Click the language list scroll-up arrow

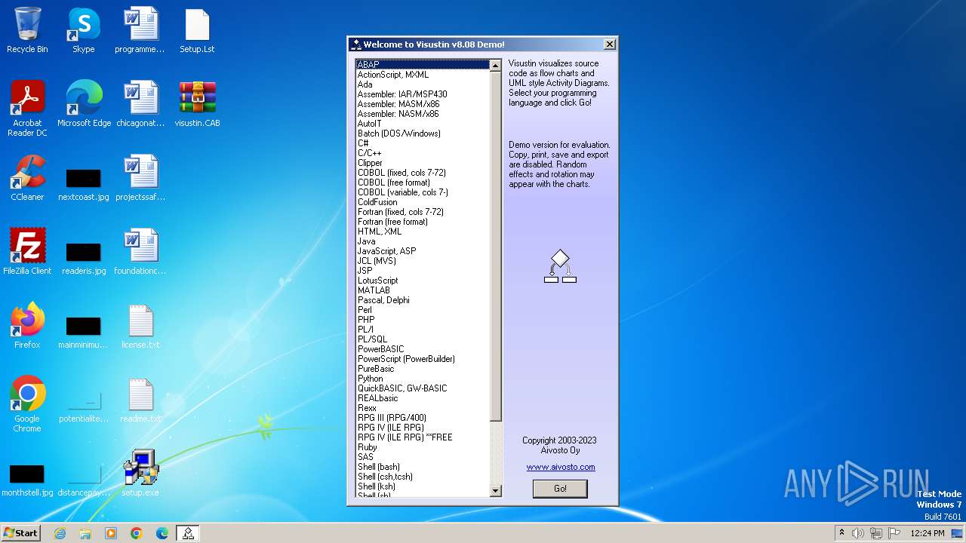click(x=496, y=66)
